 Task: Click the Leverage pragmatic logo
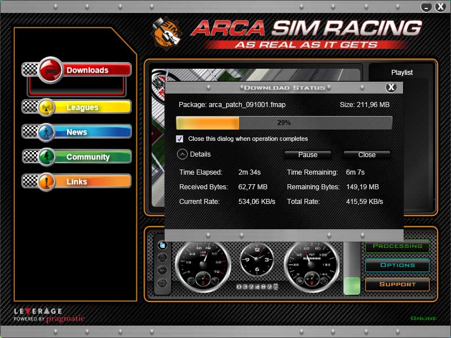pos(49,315)
